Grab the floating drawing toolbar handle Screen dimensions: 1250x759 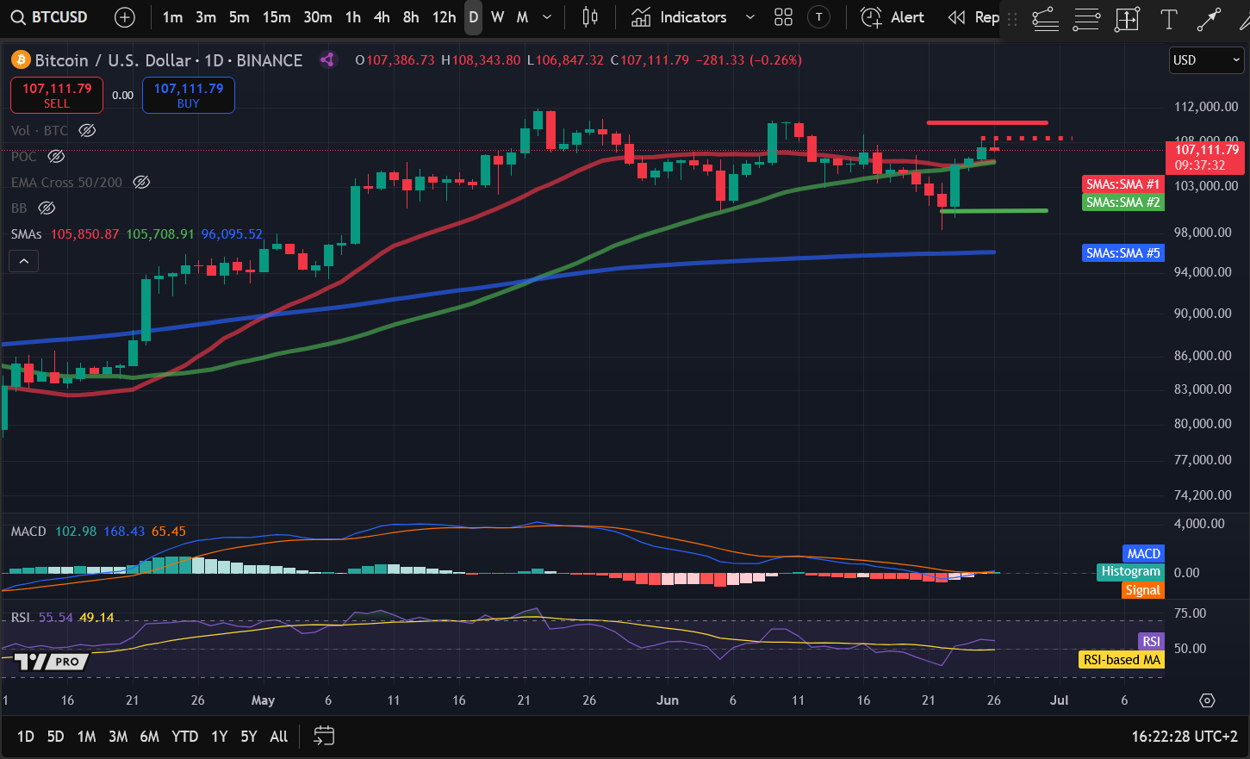tap(1012, 19)
